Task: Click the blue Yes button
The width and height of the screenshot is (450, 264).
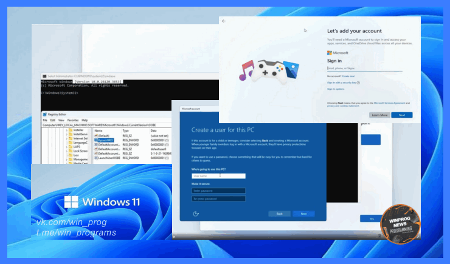Action: pos(372,218)
